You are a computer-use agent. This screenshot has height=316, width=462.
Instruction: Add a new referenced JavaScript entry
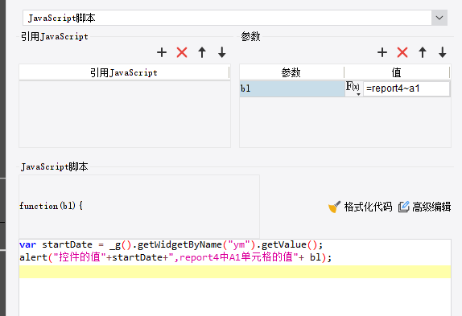pyautogui.click(x=162, y=52)
